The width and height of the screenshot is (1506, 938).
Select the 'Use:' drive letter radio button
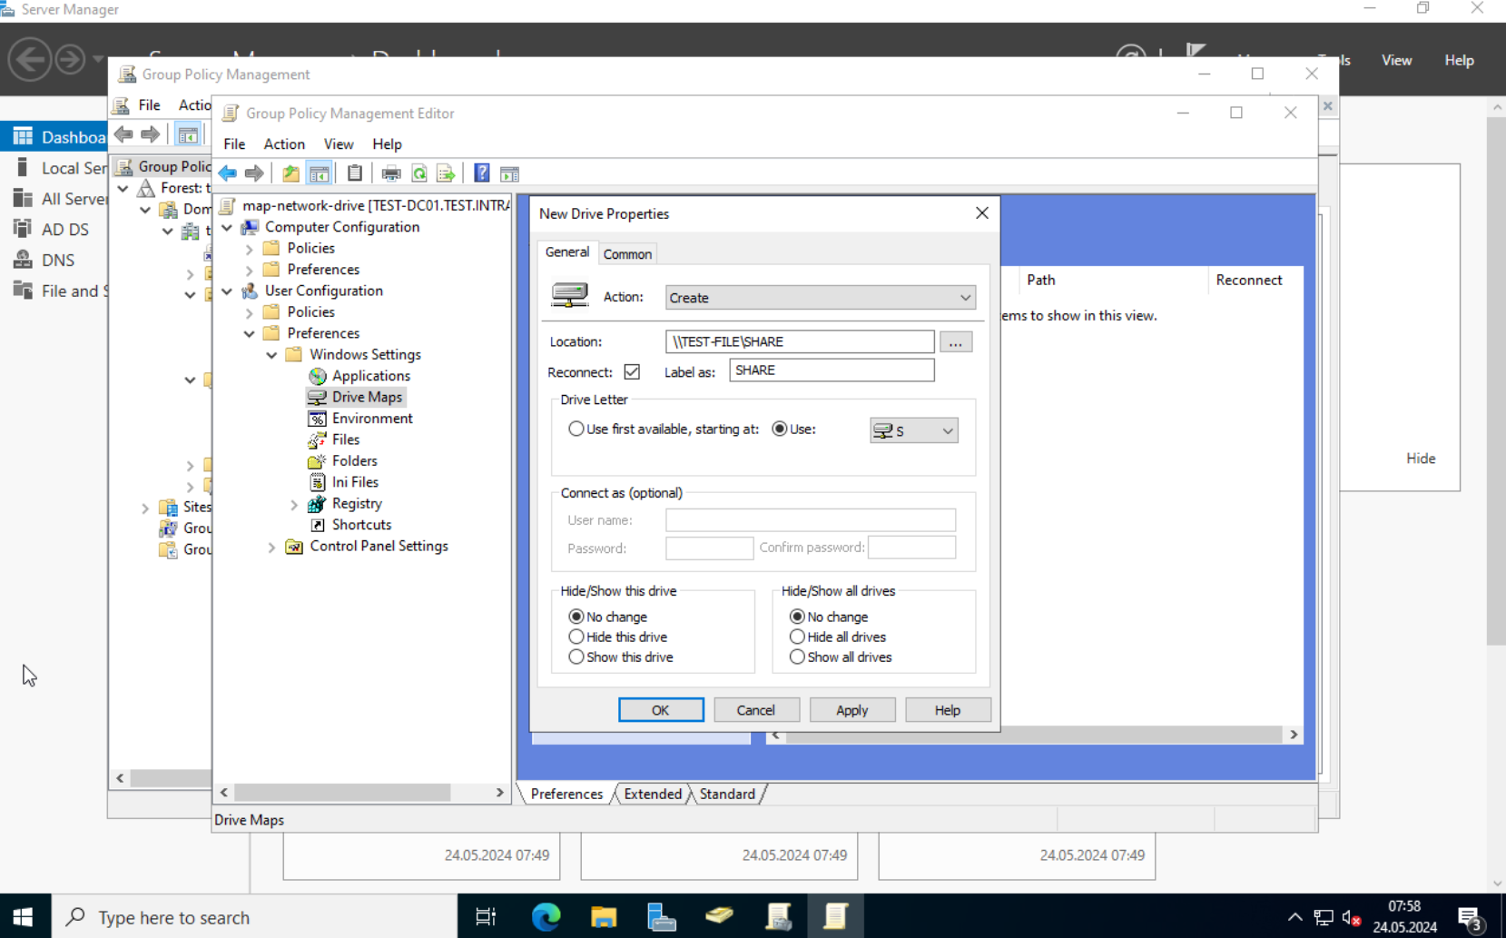click(x=780, y=429)
